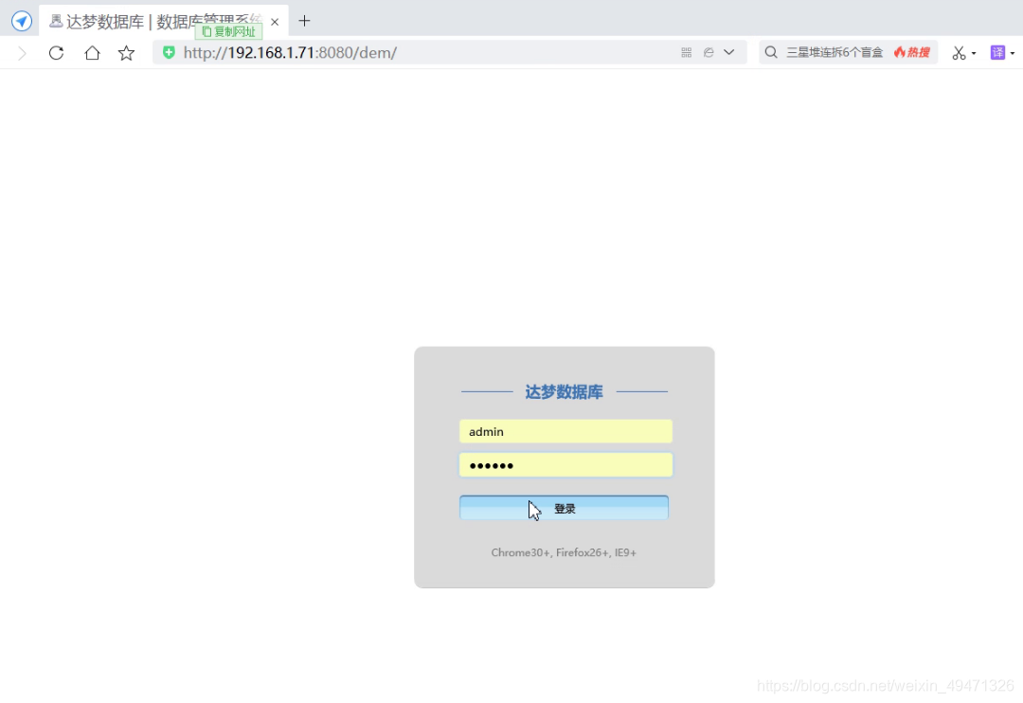Expand the translate dropdown arrow
Screen dimensions: 1023x703
pyautogui.click(x=1013, y=53)
